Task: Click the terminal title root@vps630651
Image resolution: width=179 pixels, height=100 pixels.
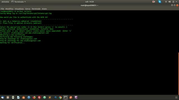Action: click(x=89, y=5)
